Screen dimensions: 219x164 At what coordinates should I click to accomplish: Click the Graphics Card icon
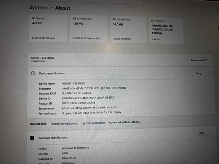coord(74,19)
